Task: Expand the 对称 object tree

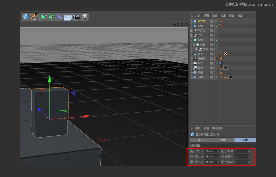Action: (193, 44)
